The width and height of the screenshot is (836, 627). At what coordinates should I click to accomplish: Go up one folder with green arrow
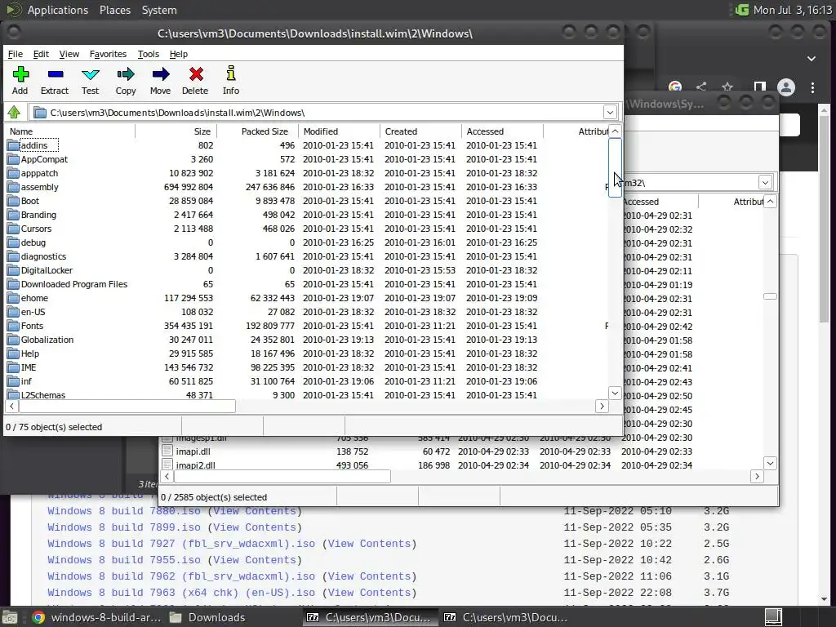tap(14, 113)
